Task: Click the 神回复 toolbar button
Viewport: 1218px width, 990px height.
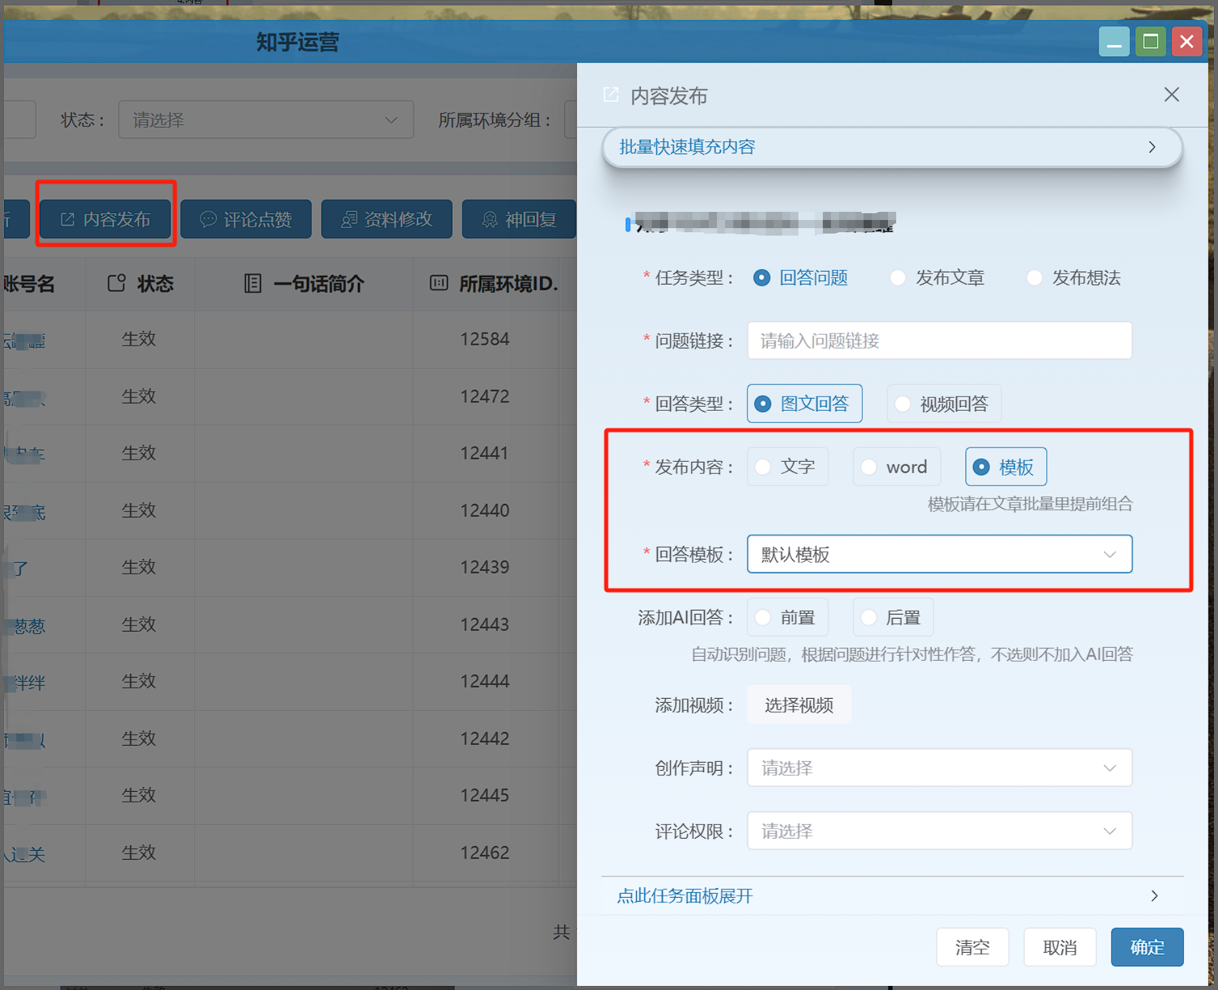Action: (x=519, y=219)
